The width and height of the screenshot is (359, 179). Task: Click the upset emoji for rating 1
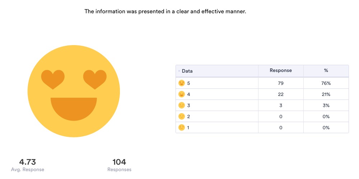(x=182, y=128)
